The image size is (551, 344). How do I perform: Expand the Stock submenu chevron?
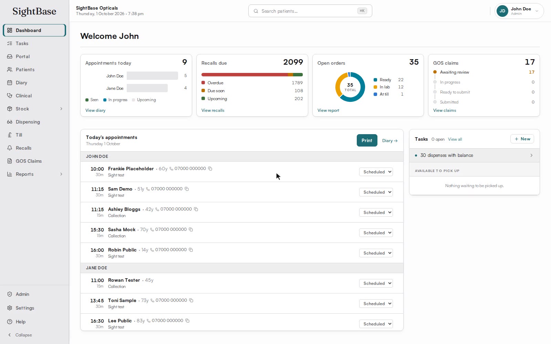pos(61,109)
